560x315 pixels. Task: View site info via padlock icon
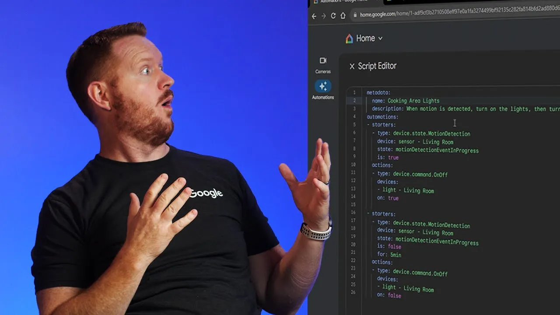354,15
